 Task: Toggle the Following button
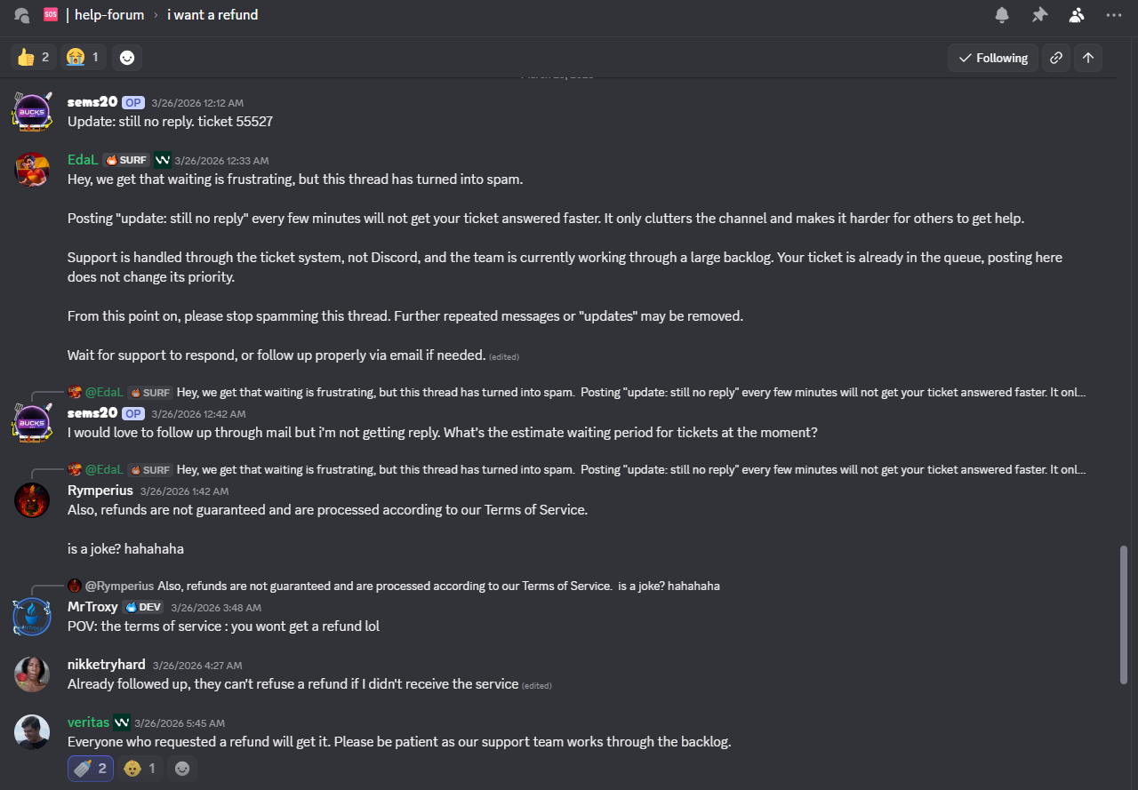point(992,58)
